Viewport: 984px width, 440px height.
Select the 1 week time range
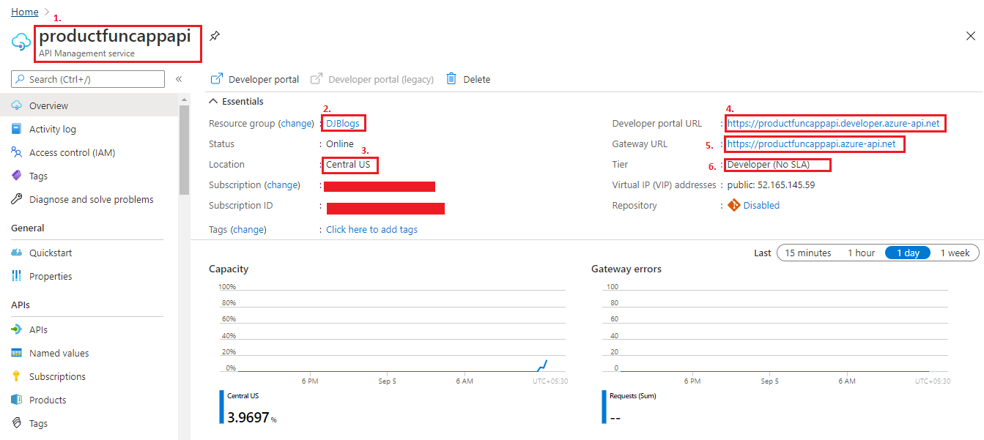pos(955,253)
